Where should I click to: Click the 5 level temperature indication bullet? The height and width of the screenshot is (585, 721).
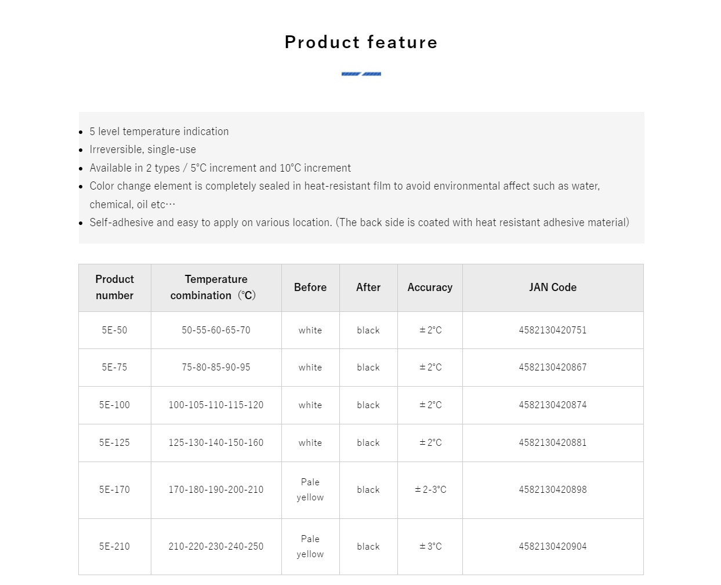click(159, 132)
